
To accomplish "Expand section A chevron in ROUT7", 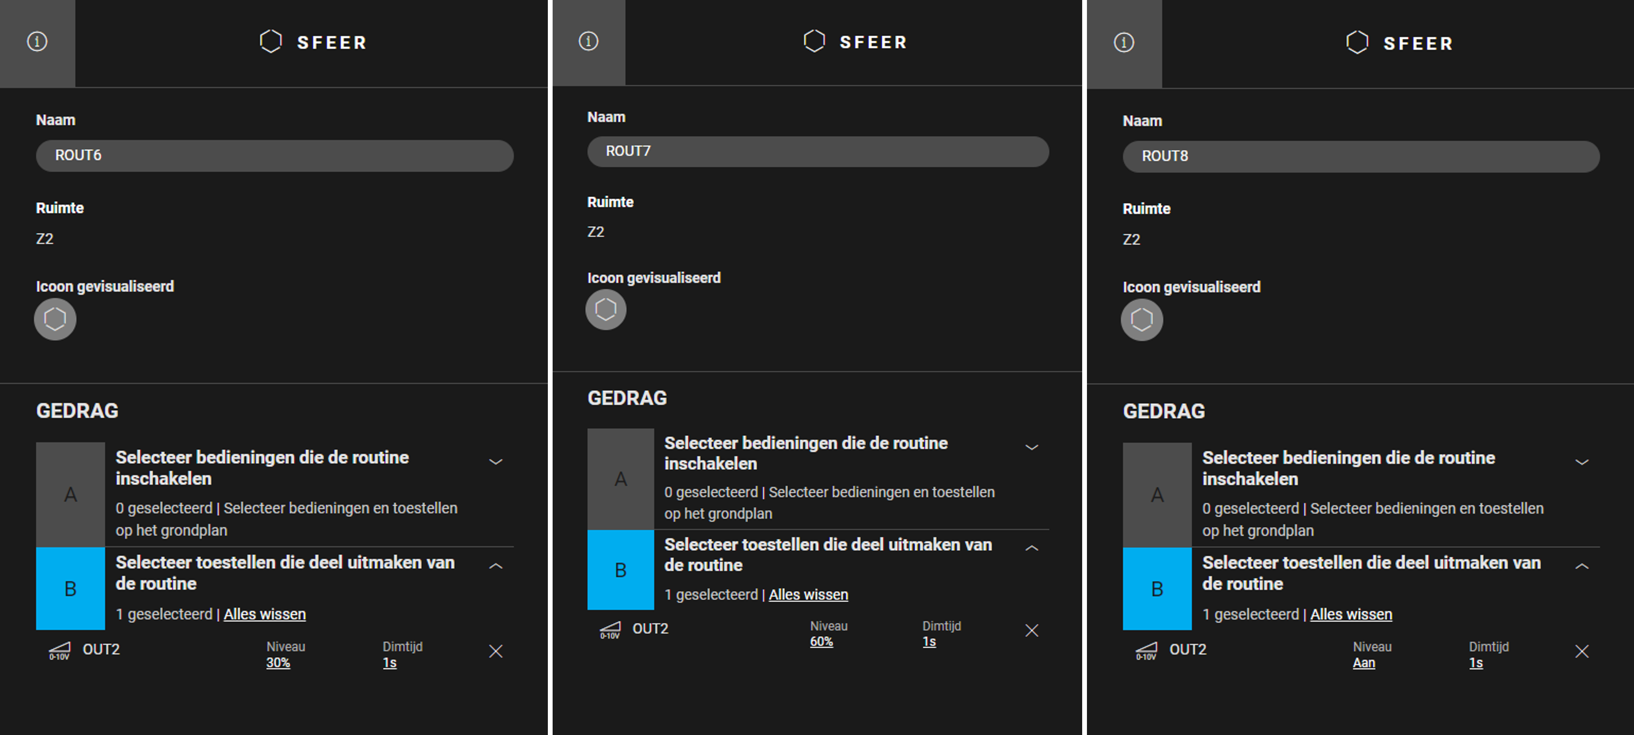I will coord(1032,447).
